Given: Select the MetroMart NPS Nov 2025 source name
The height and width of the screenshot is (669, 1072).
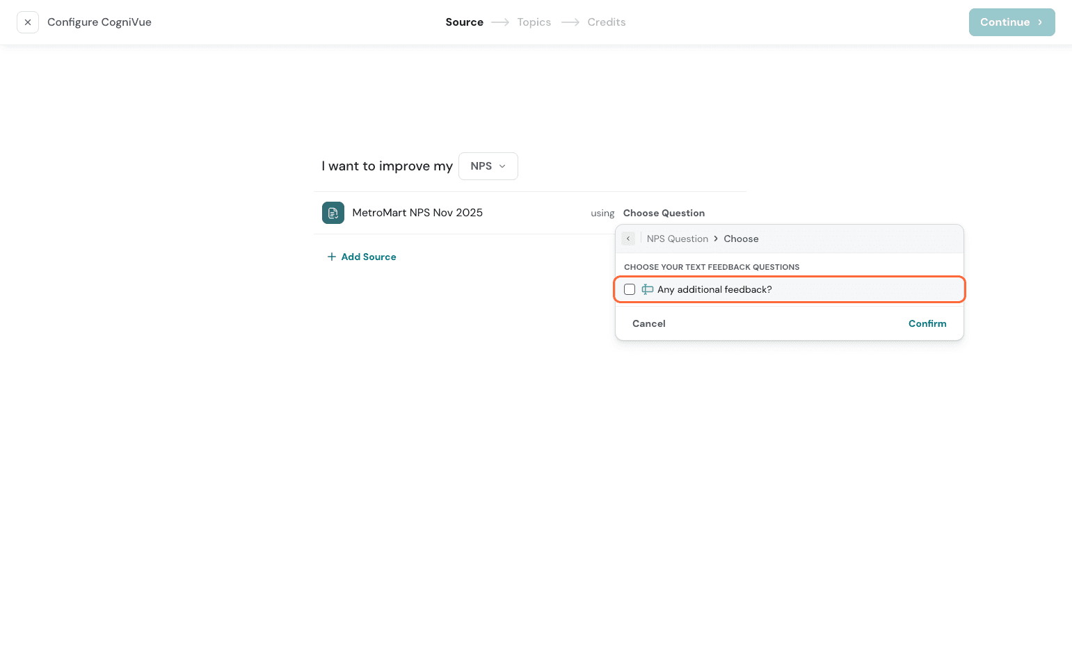Looking at the screenshot, I should pyautogui.click(x=417, y=213).
